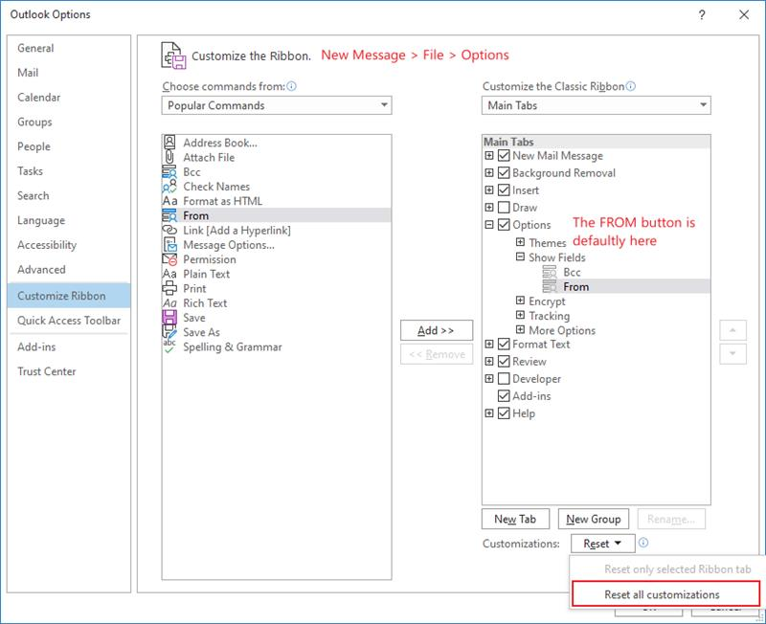Click the Spelling & Grammar icon
This screenshot has width=766, height=624.
(169, 346)
